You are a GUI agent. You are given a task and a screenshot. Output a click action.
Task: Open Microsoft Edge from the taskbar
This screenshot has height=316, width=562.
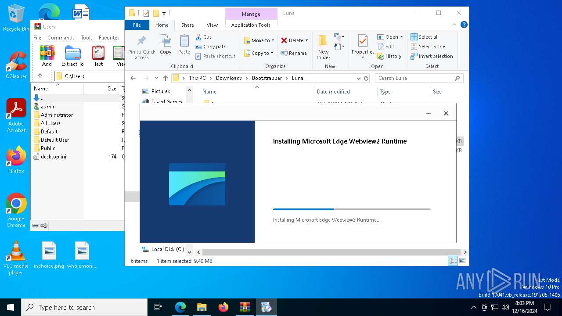[x=180, y=307]
